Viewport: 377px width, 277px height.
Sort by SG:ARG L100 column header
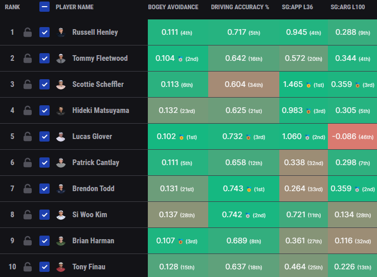348,7
